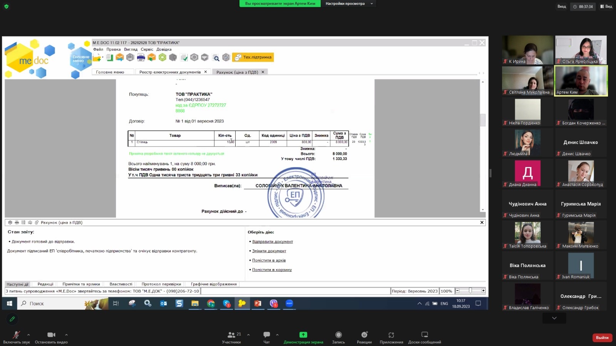This screenshot has width=616, height=346.
Task: Expand the arrow next to Чат
Action: click(277, 335)
